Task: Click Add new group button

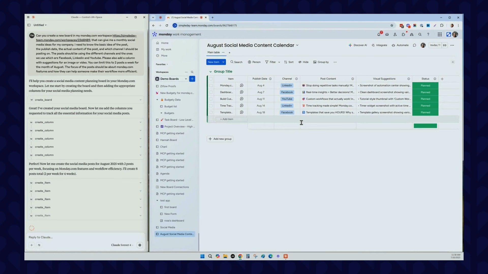Action: (220, 139)
